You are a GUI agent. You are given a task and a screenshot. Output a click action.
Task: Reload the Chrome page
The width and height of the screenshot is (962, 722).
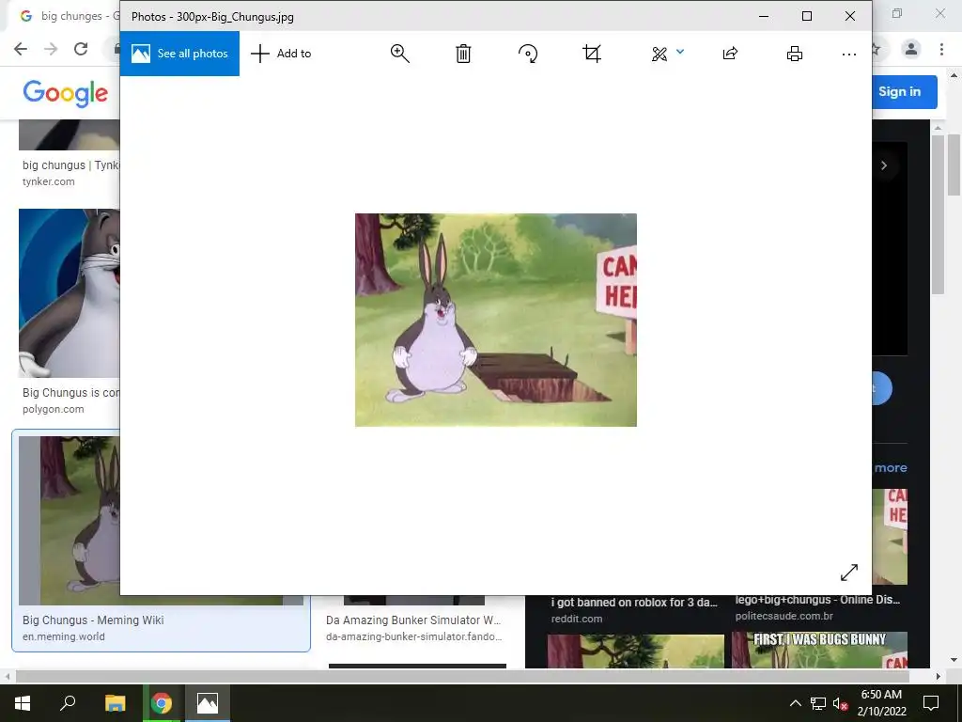point(81,49)
